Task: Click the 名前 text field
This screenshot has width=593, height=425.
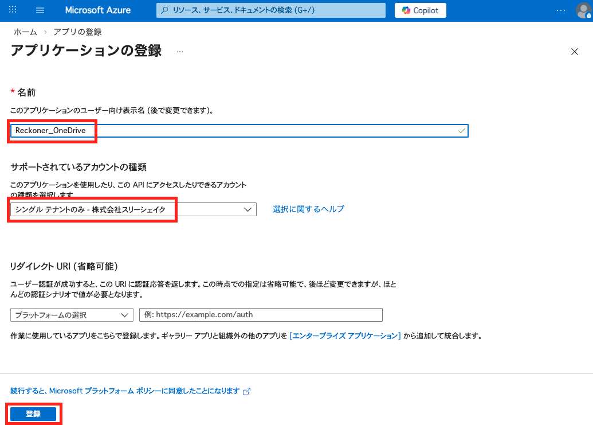Action: coord(239,131)
